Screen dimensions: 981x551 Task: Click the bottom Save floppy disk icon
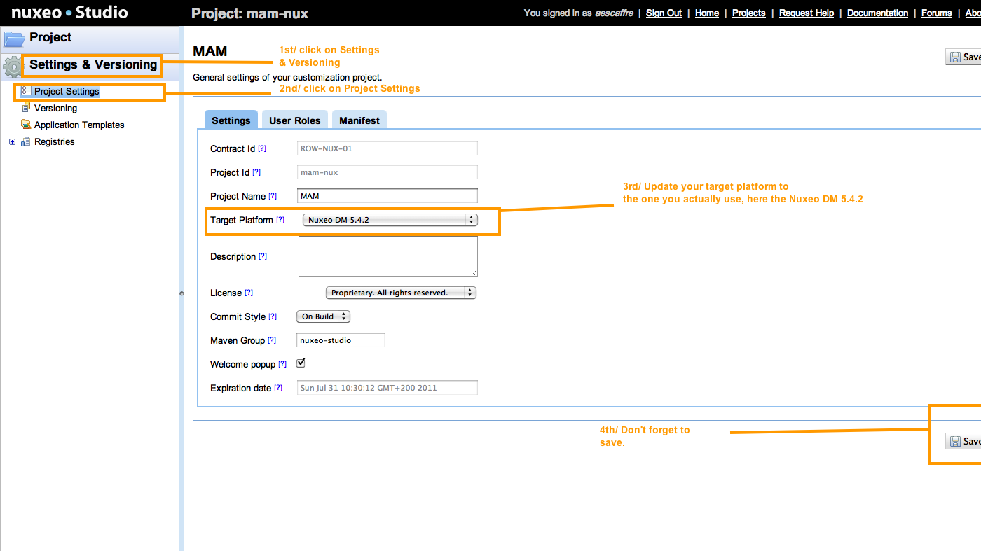[955, 441]
